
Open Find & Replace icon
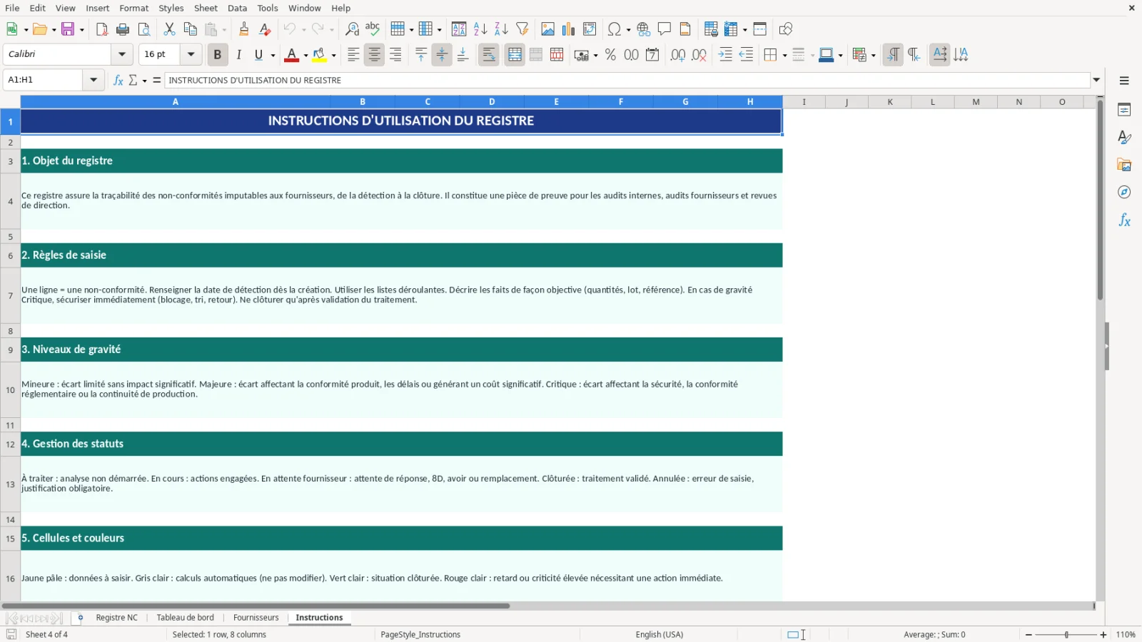pos(352,29)
